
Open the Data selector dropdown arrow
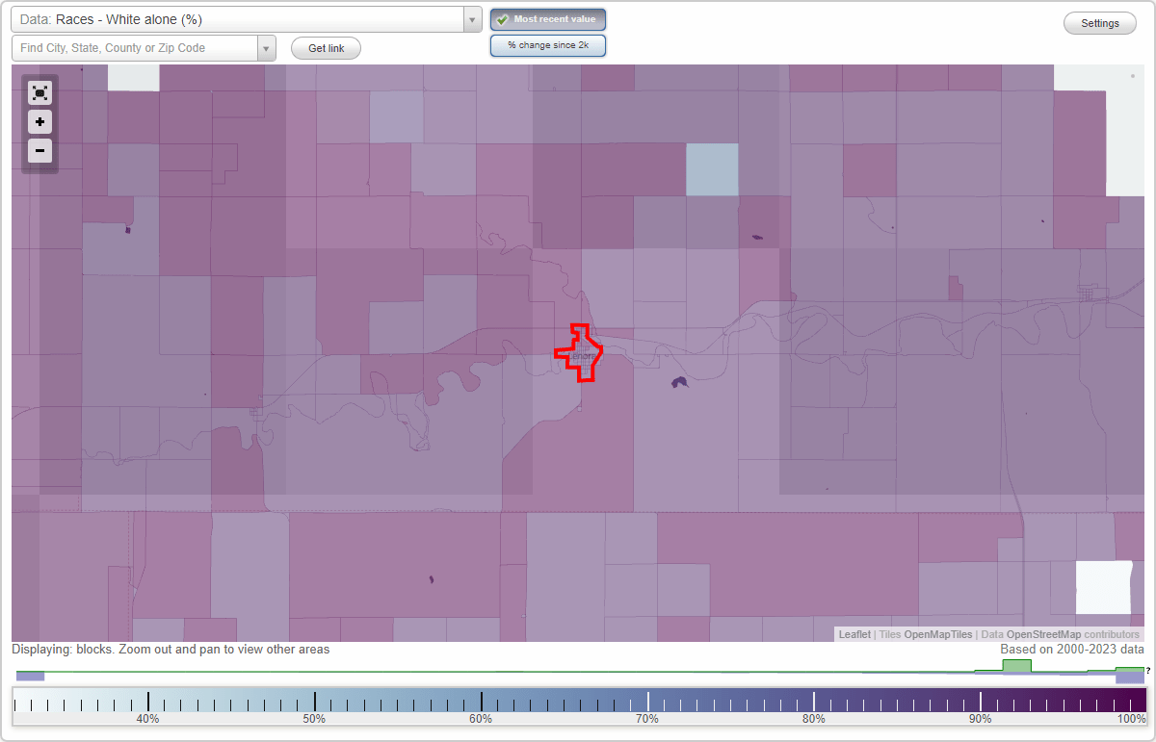[x=471, y=19]
